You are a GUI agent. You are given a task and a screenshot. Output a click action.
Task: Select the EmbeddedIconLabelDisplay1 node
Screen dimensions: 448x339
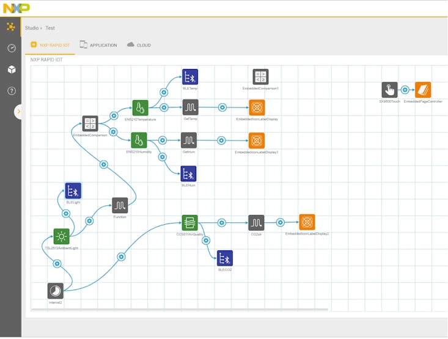[x=257, y=140]
